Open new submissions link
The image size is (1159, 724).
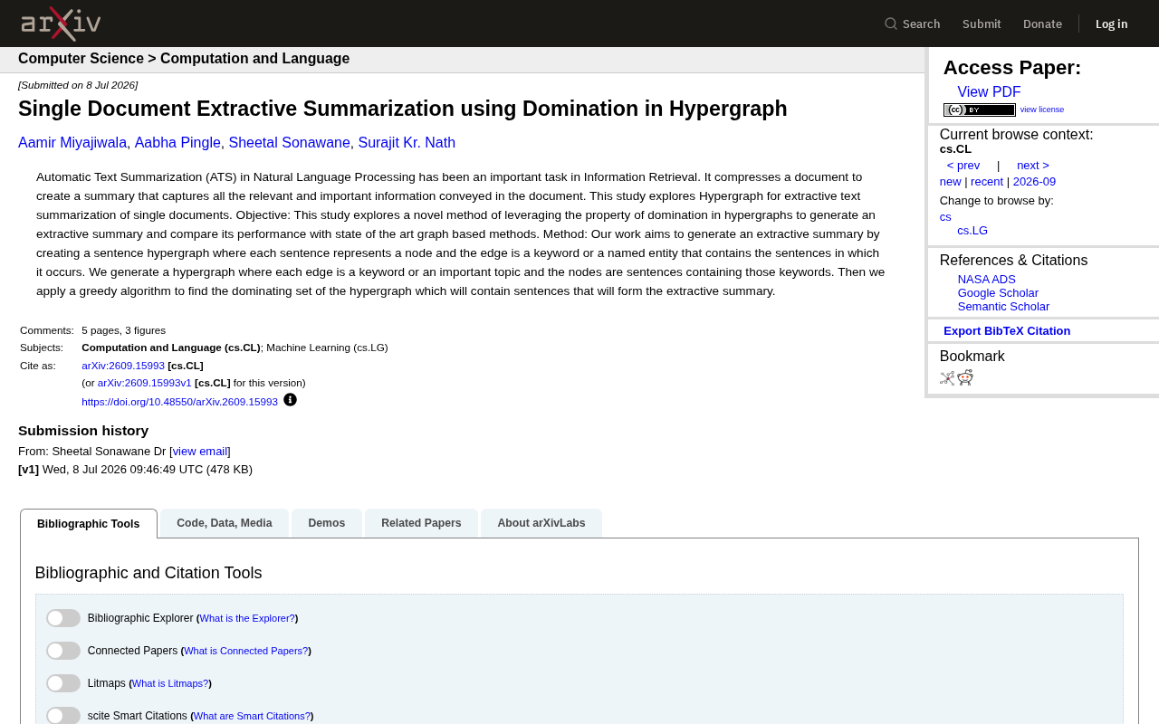click(x=951, y=182)
